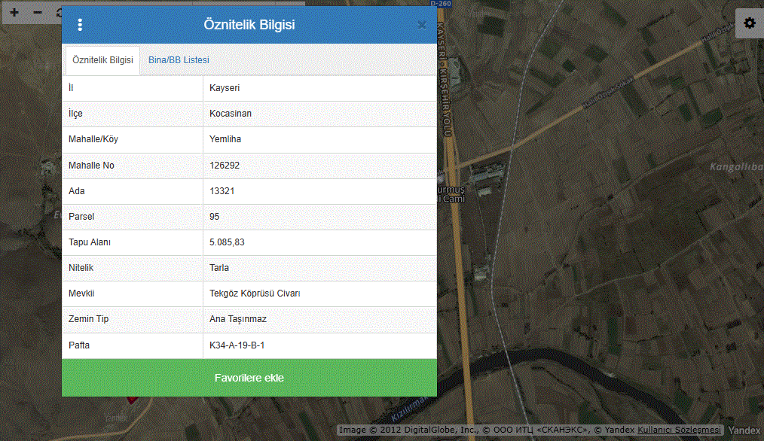Click the Tekgöz Köprüsü Civarı location value
This screenshot has width=764, height=441.
tap(255, 293)
